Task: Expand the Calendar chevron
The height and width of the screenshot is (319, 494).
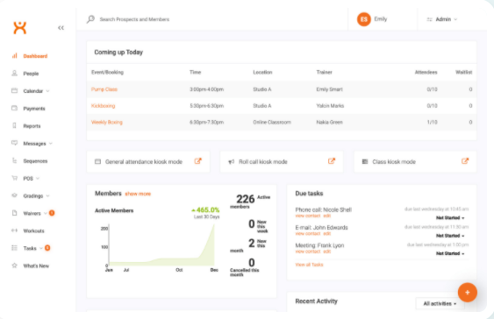Action: 48,91
